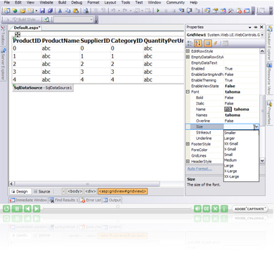Click the Copy icon in toolbar

(x=67, y=11)
